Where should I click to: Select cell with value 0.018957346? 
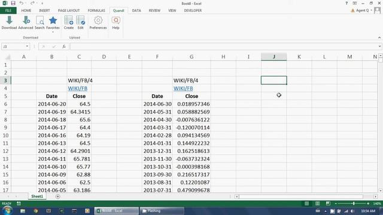[x=191, y=104]
